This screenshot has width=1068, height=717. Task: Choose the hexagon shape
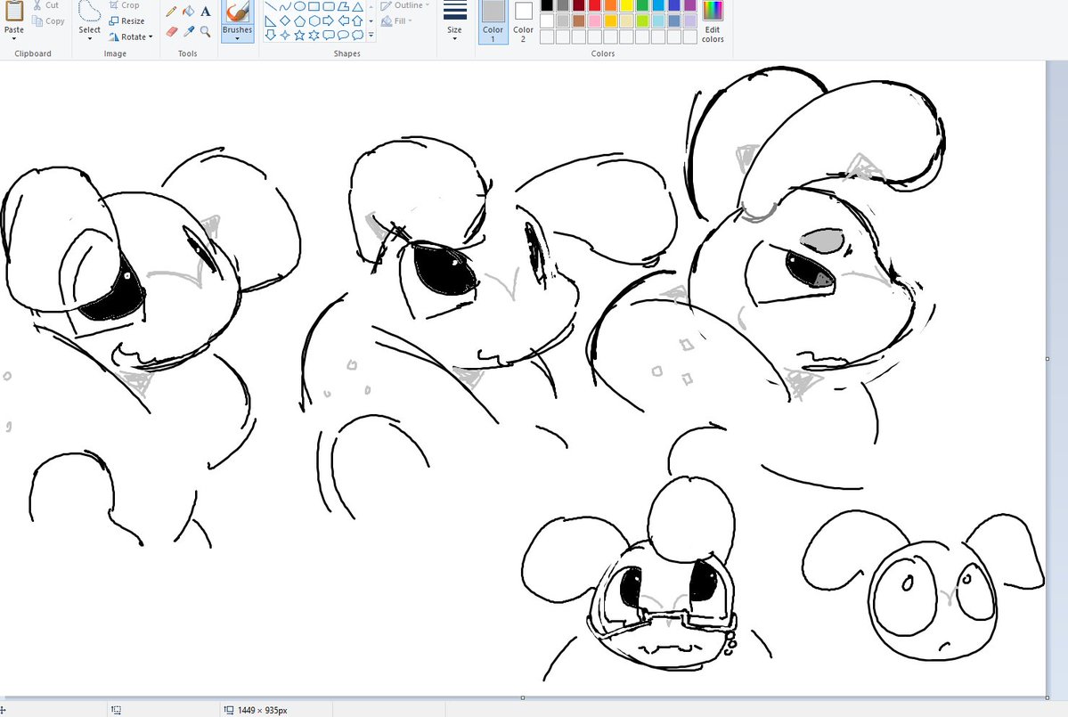tap(314, 21)
